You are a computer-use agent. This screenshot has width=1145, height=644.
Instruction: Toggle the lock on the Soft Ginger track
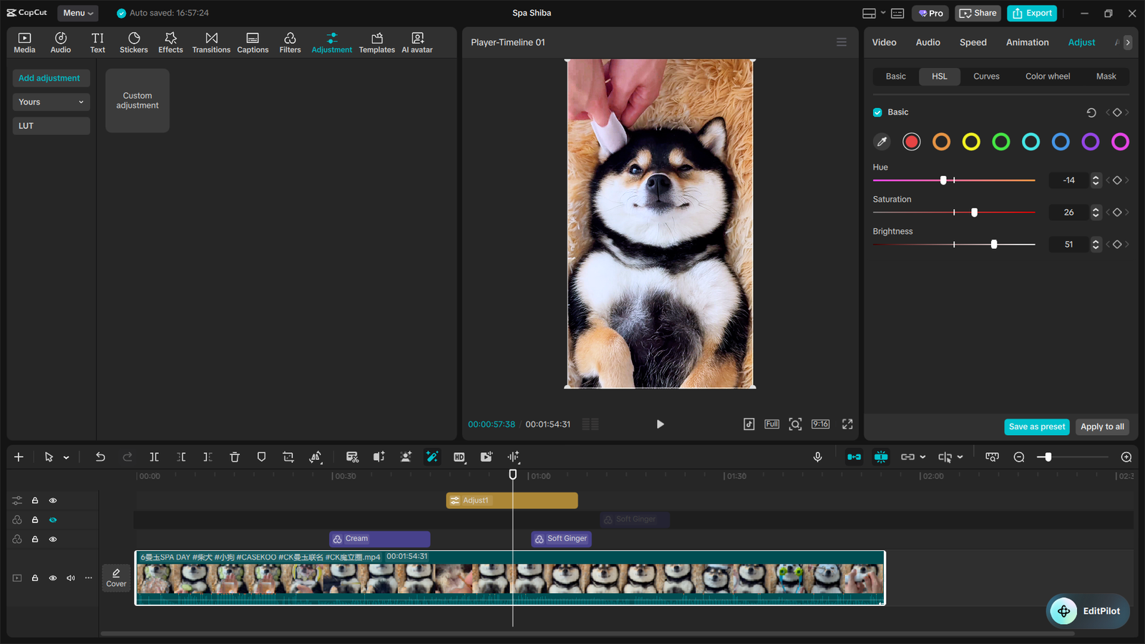(x=34, y=519)
